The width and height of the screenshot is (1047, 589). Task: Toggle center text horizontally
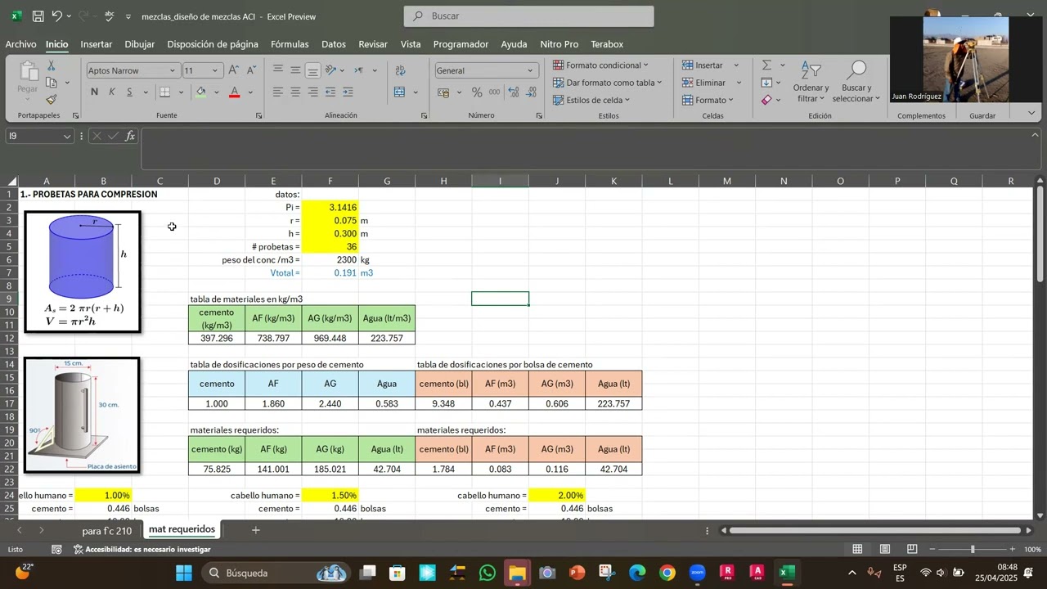tap(295, 92)
